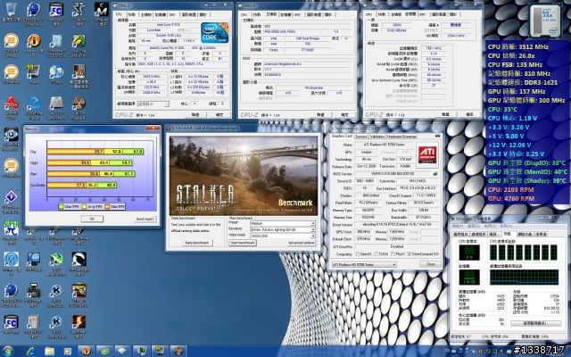Viewport: 571px width, 357px height.
Task: Open the Renderer dropdown in S.T.A.L.K.E.R. benchmark
Action: 283,229
